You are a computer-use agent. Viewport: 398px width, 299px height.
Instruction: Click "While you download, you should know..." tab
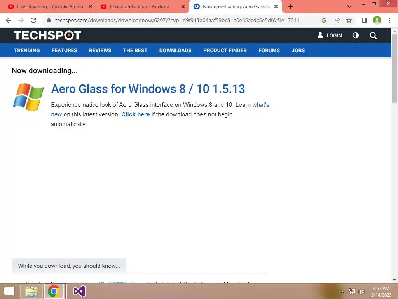[69, 266]
